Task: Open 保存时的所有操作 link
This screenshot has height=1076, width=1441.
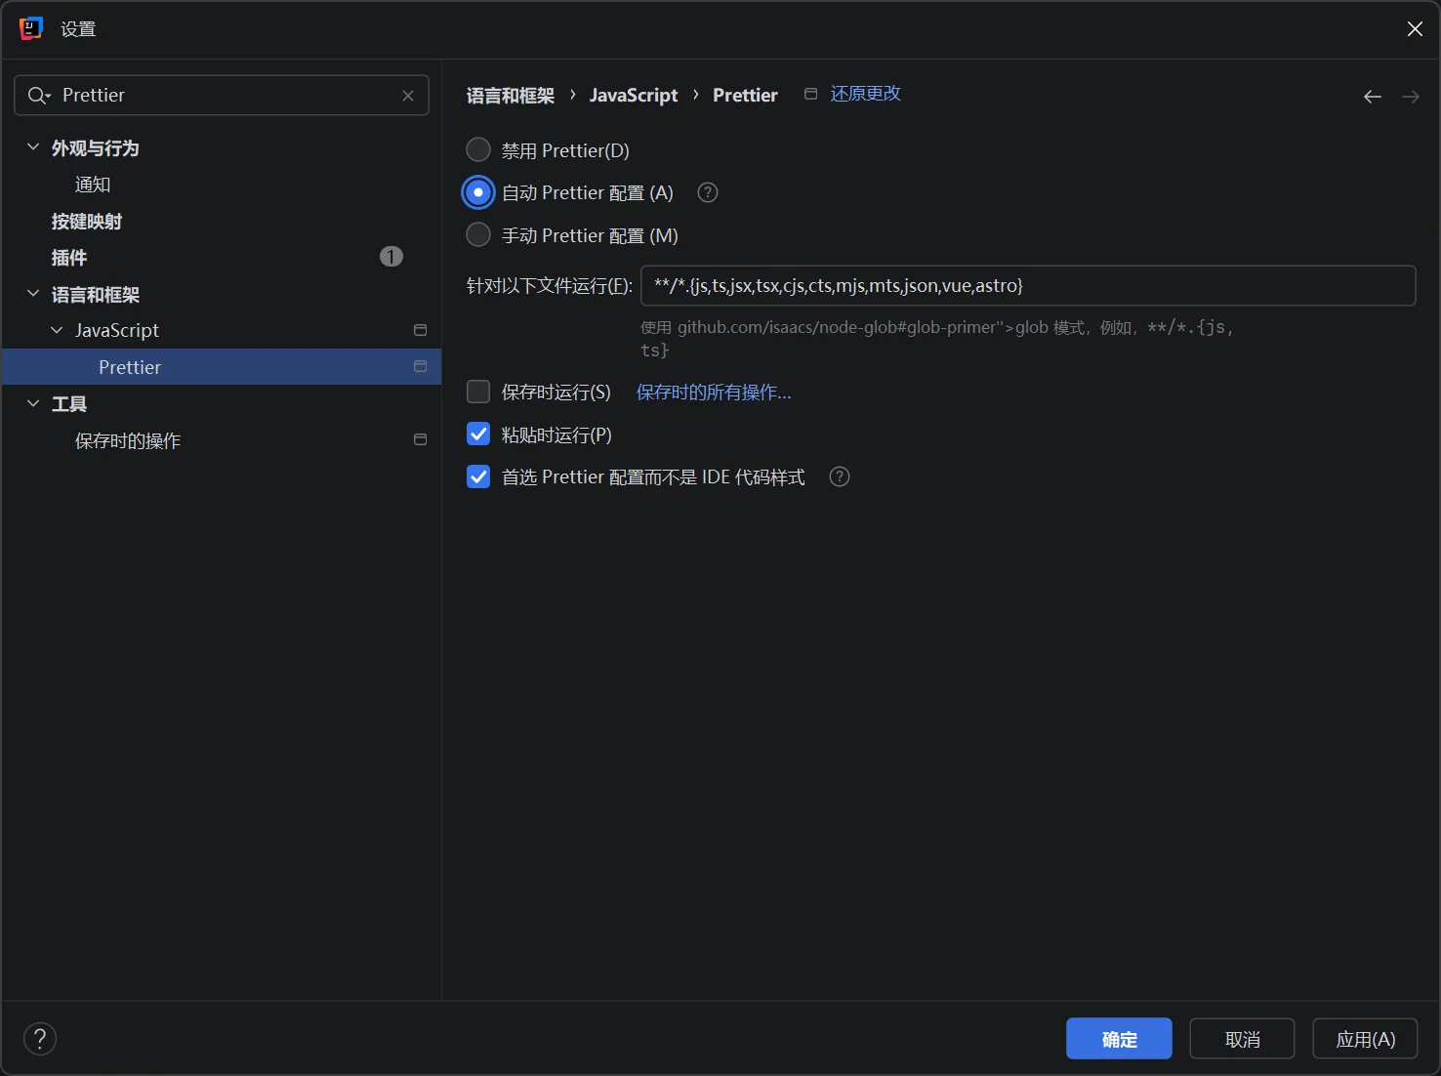Action: pos(714,392)
